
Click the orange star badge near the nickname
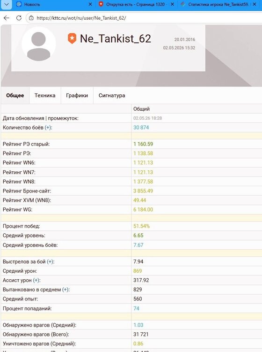click(72, 38)
